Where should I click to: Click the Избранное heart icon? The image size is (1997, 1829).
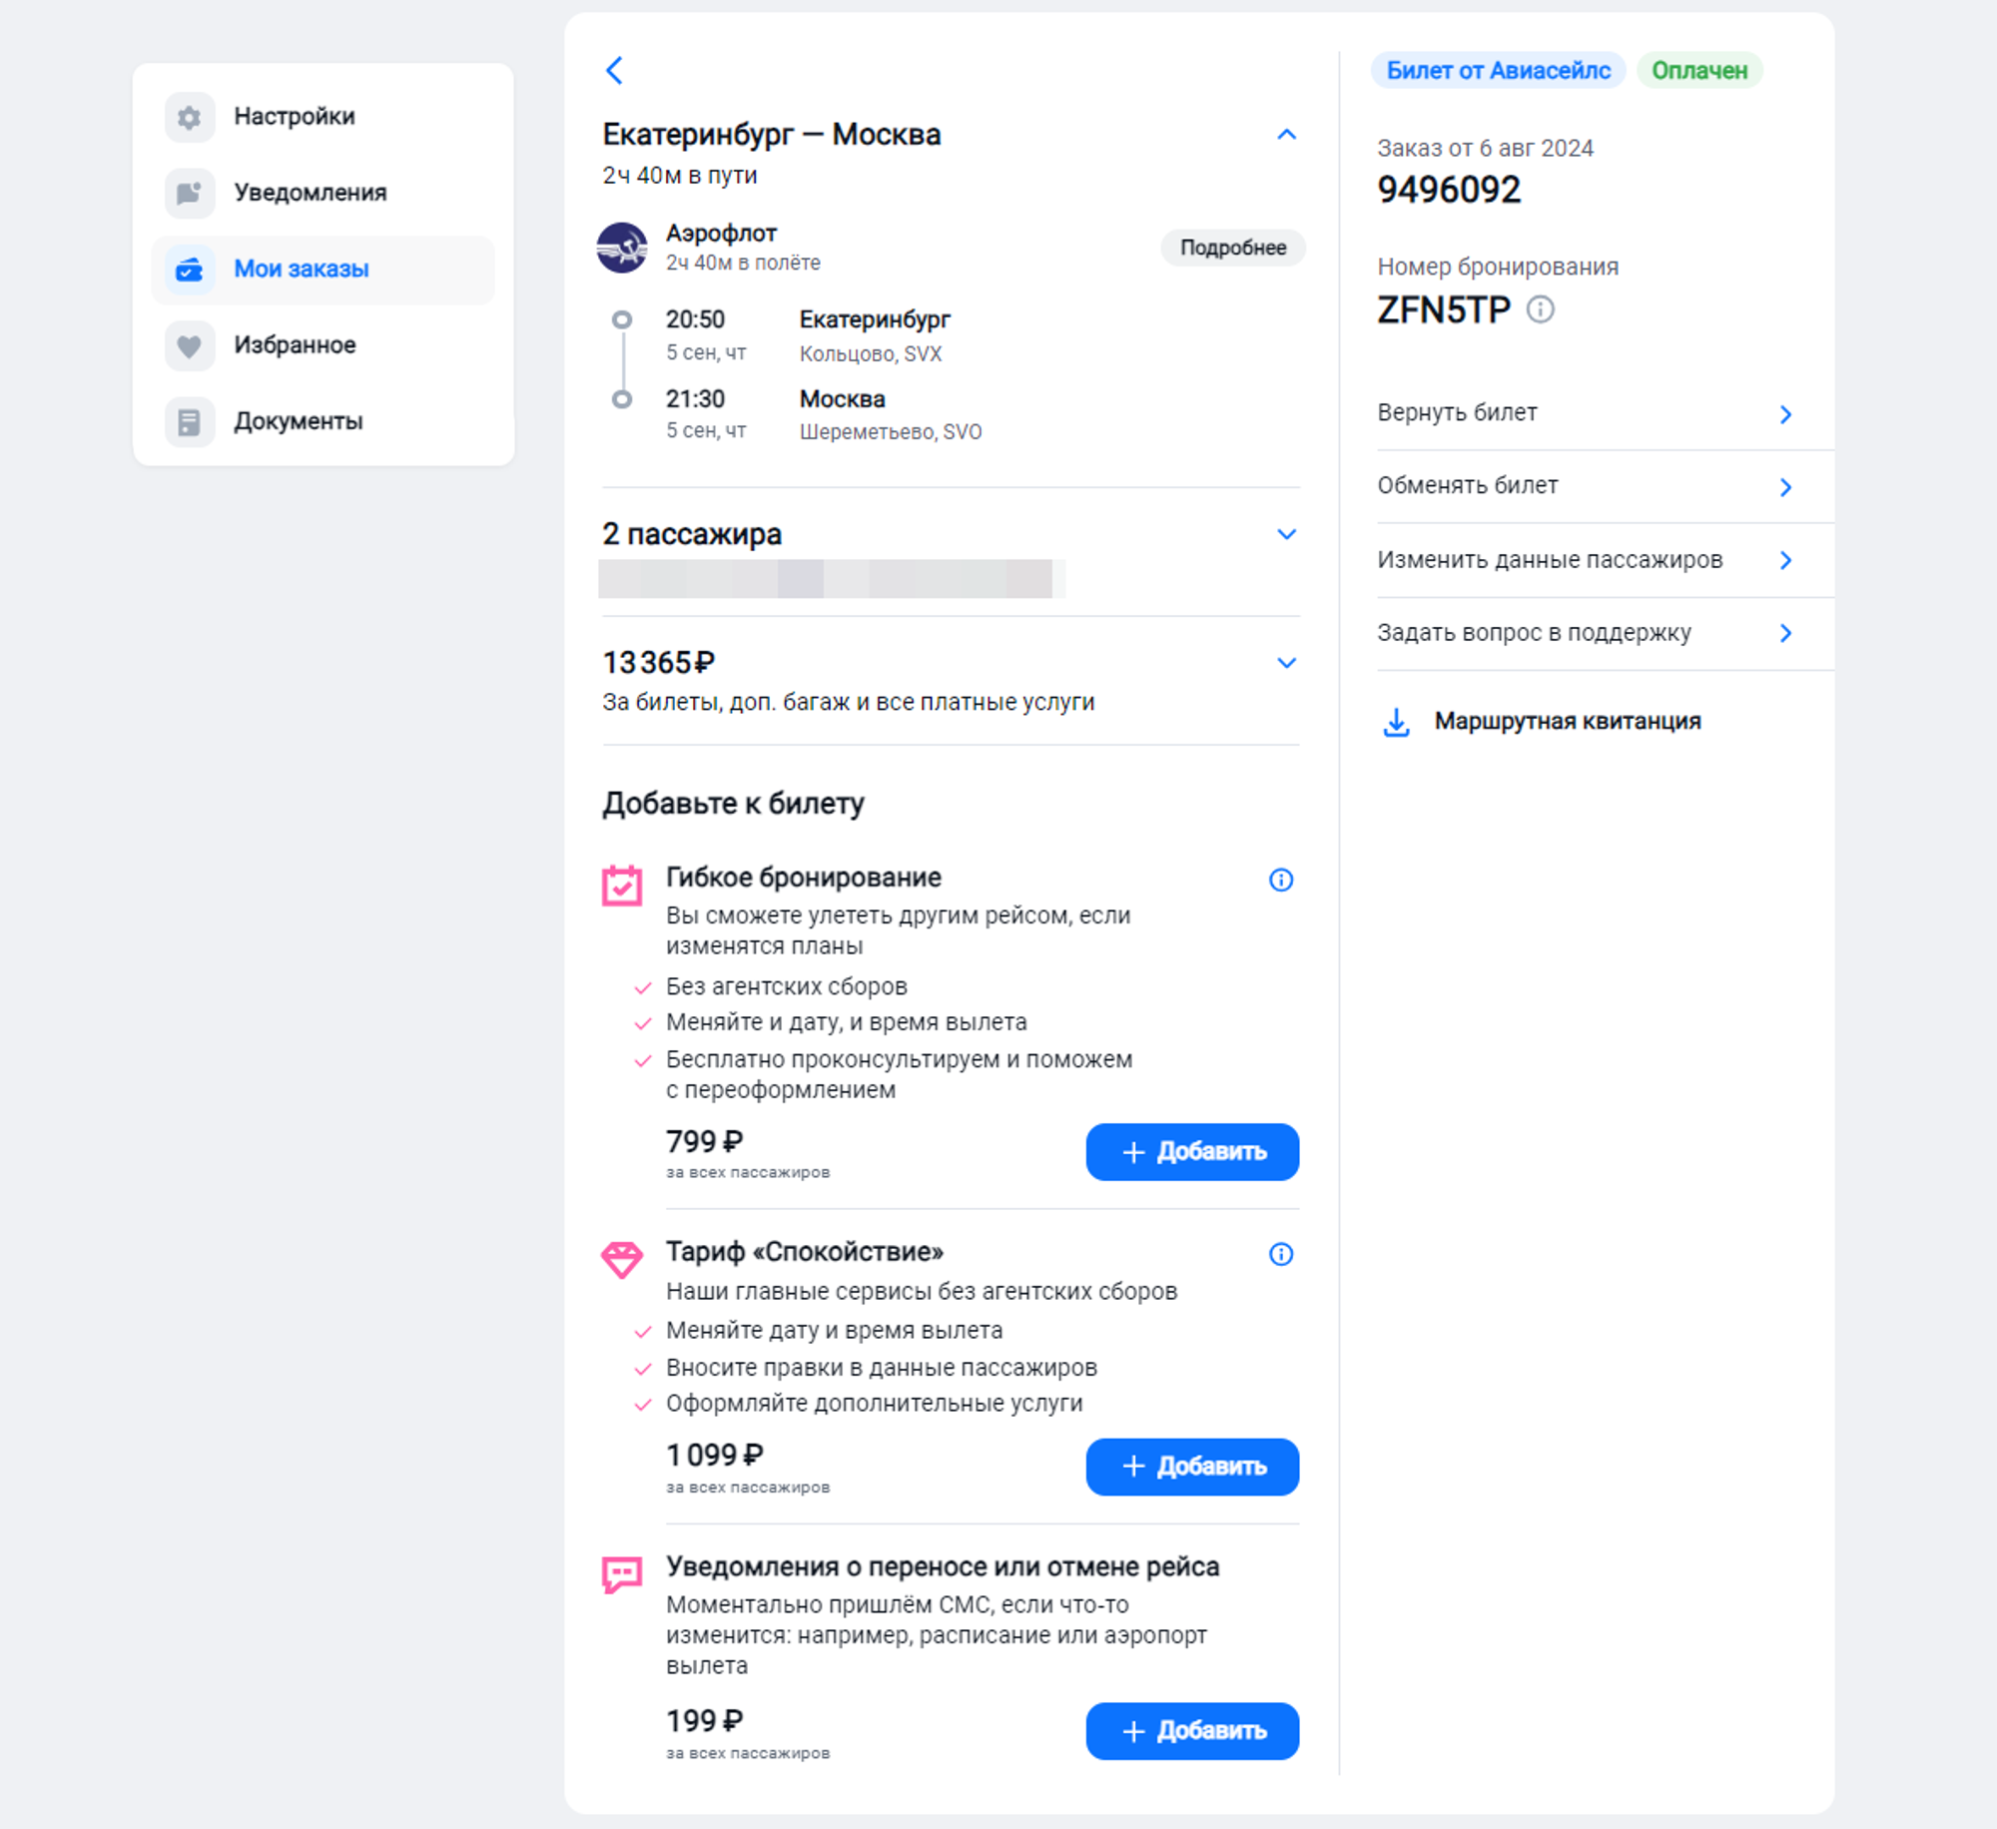pos(189,345)
